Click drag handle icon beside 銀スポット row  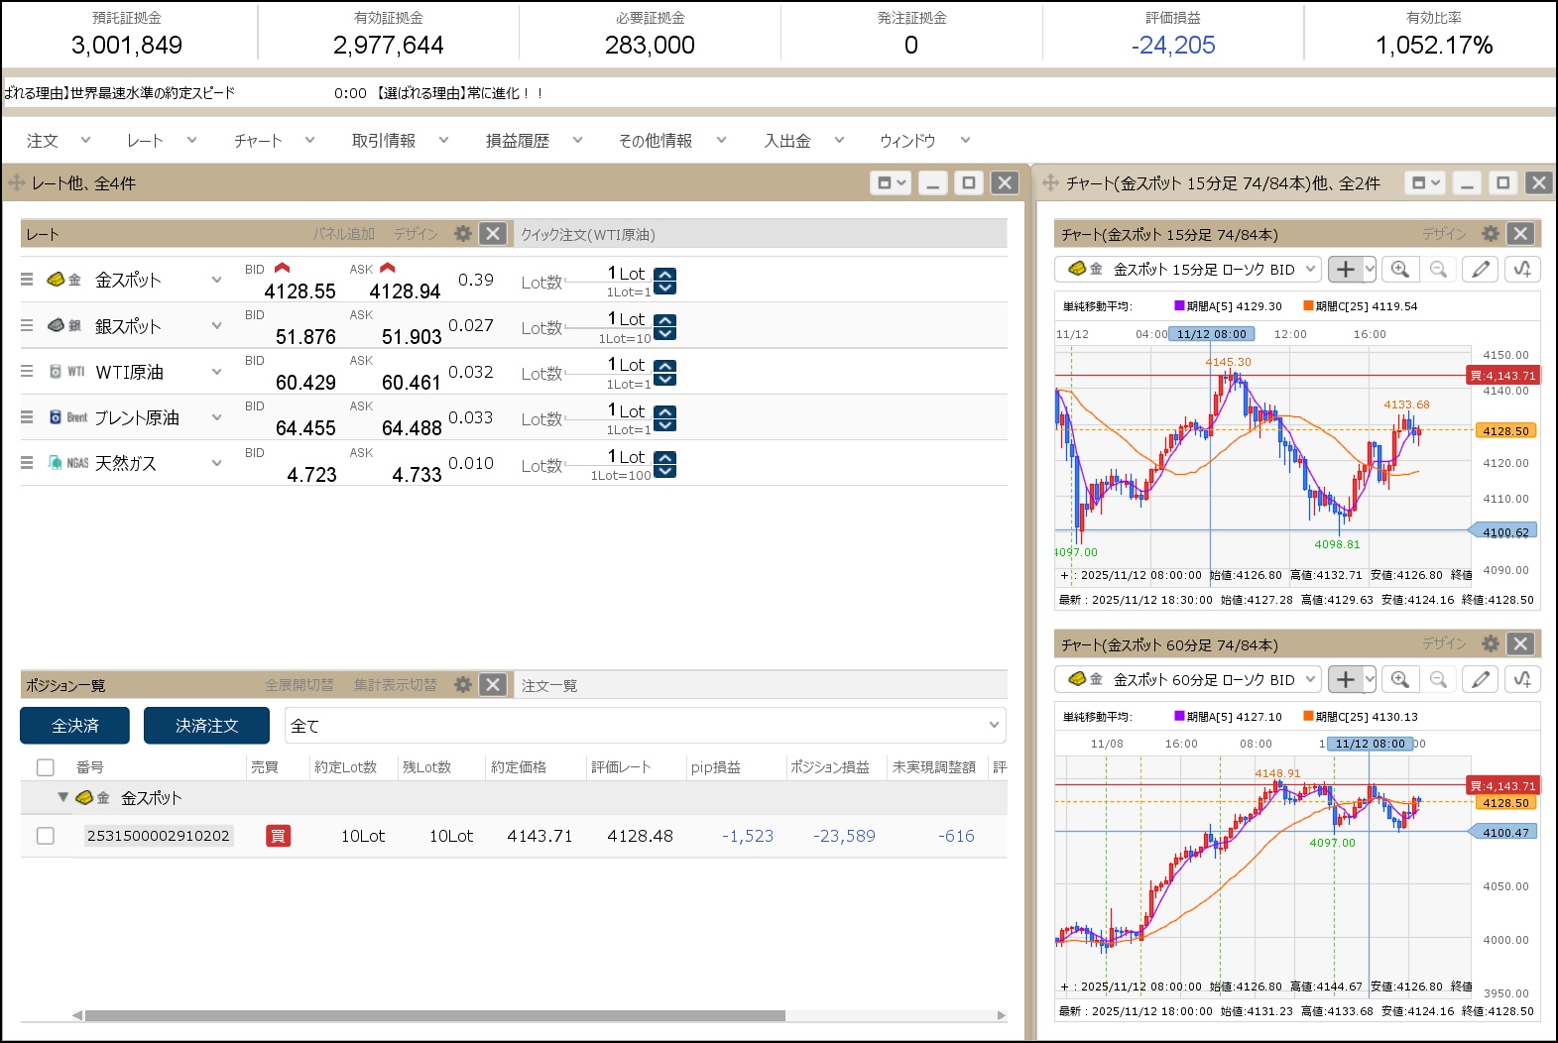pos(27,325)
